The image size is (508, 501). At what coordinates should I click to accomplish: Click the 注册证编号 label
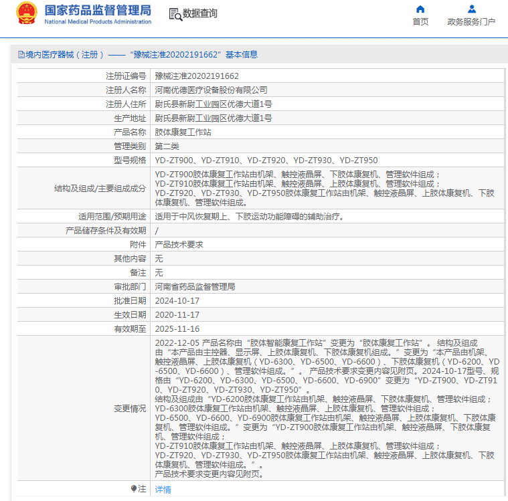click(x=126, y=76)
